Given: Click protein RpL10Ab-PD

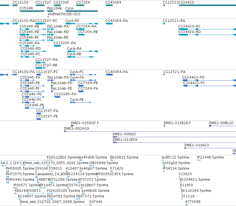Looking at the screenshot, I should 62,83.
